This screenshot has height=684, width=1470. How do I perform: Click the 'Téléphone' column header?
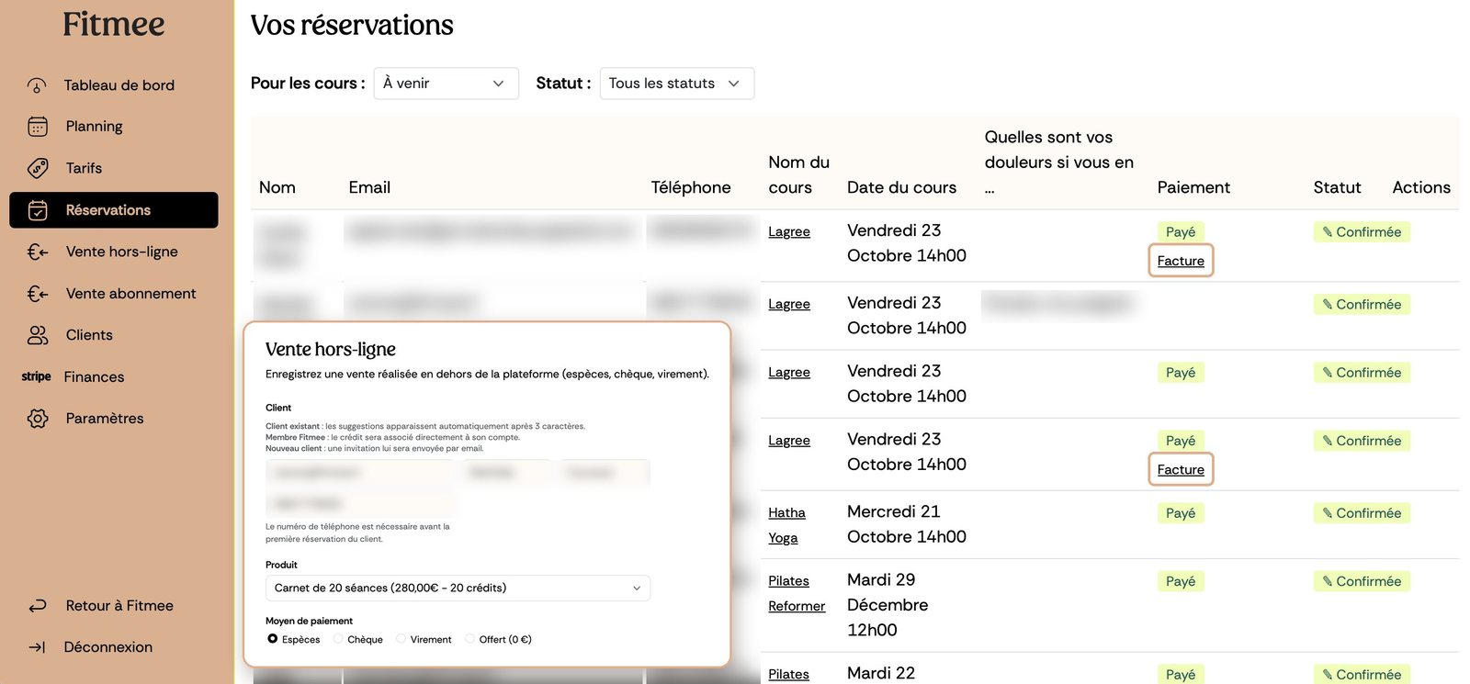click(x=691, y=187)
